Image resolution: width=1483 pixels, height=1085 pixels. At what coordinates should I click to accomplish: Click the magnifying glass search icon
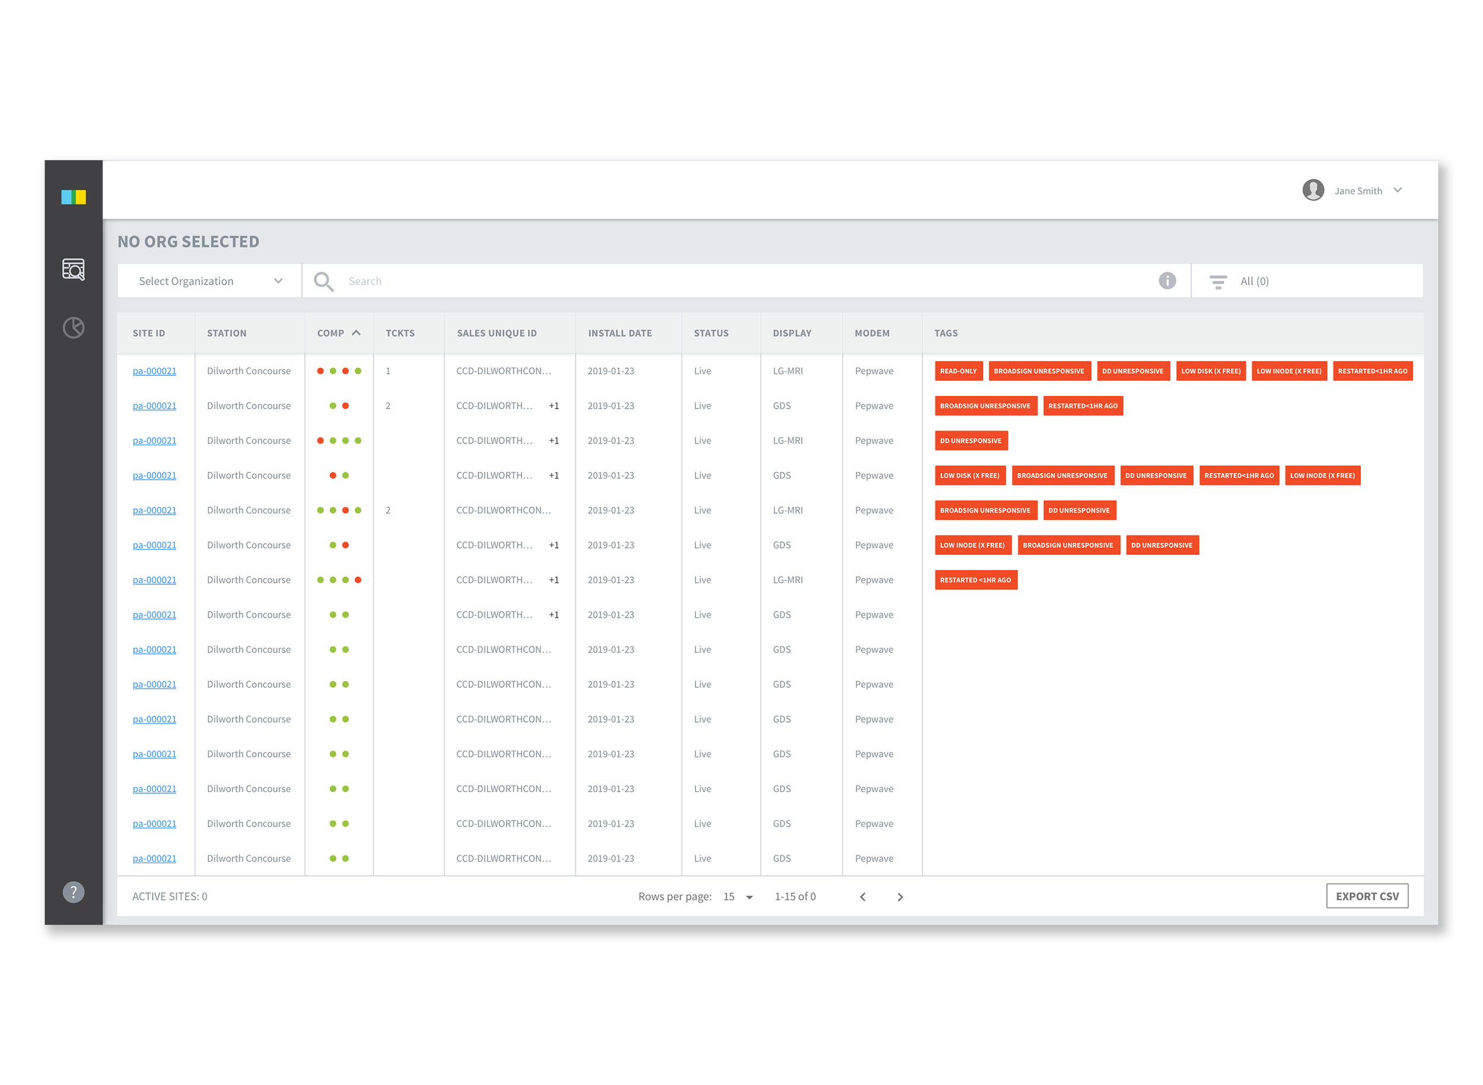click(323, 281)
